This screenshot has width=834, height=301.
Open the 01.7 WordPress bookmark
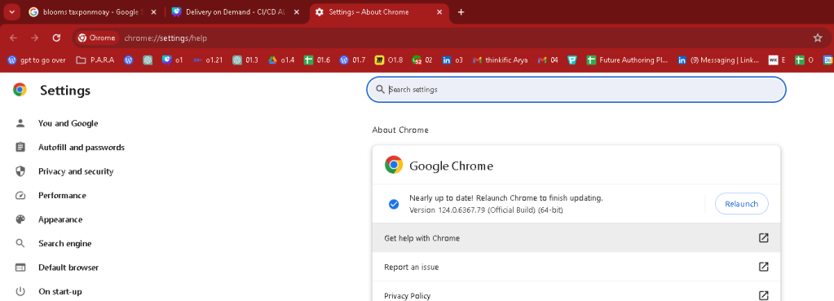pos(353,60)
